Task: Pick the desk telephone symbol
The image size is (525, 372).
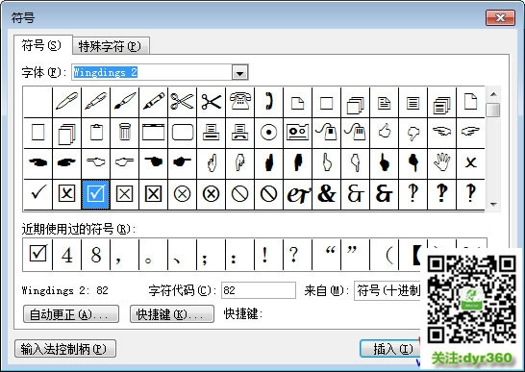Action: pyautogui.click(x=239, y=102)
